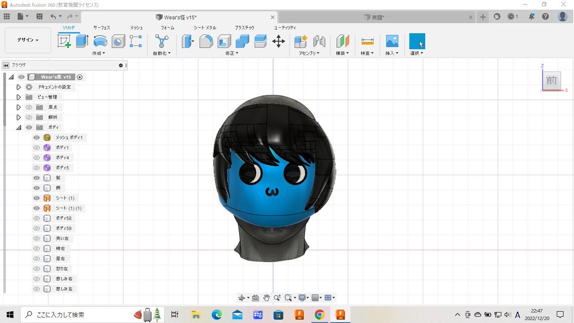The image size is (574, 323).
Task: Select the Extrude tool
Action: [82, 41]
